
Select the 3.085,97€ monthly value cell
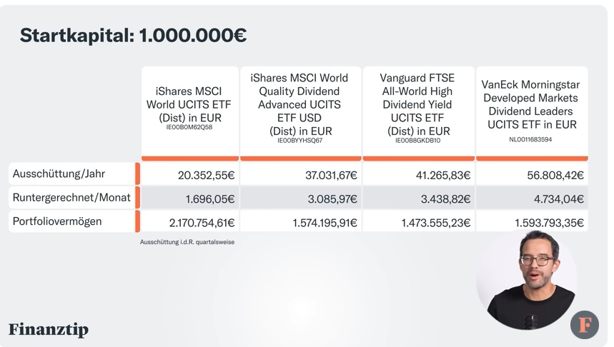click(300, 198)
